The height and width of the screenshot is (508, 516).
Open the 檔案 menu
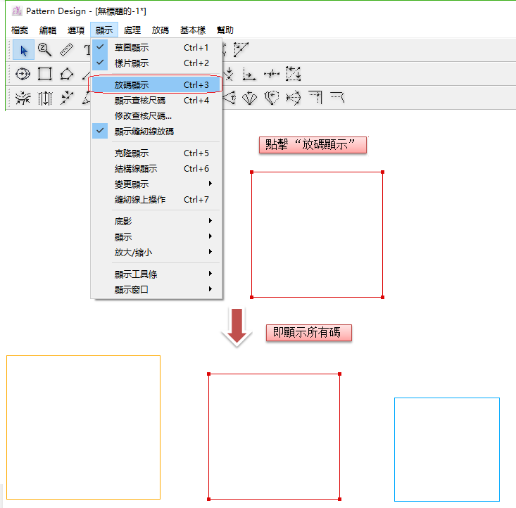tap(20, 30)
